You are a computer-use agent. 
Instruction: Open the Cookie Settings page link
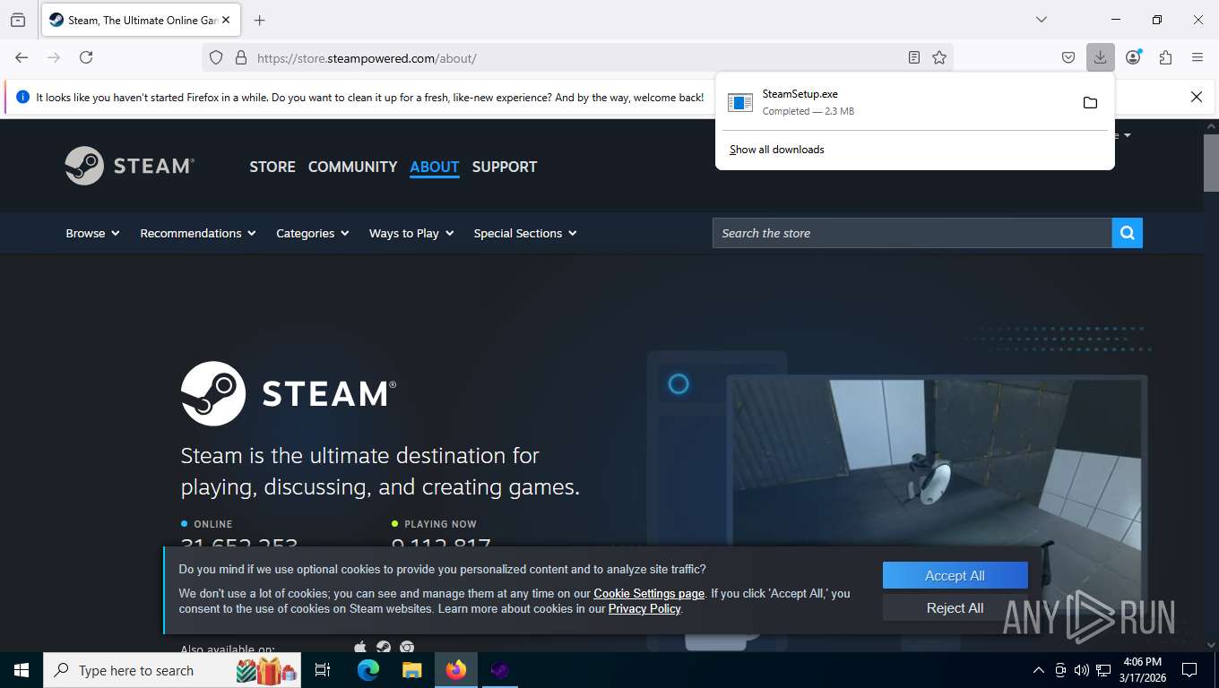(649, 593)
